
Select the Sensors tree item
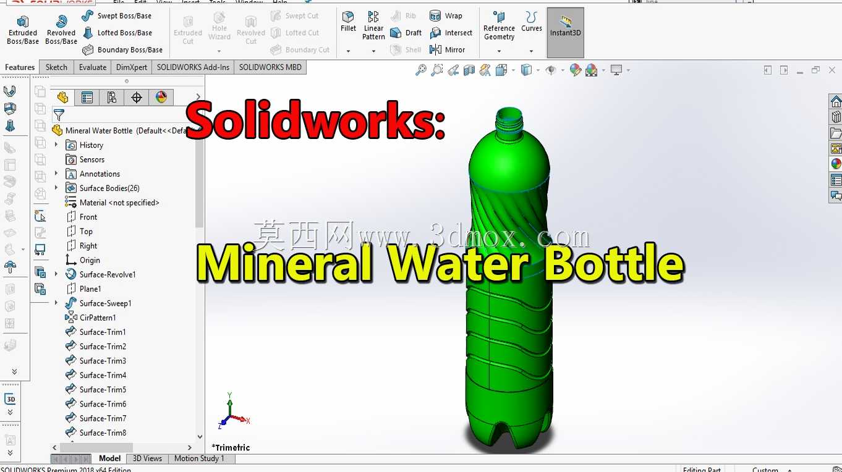coord(85,159)
